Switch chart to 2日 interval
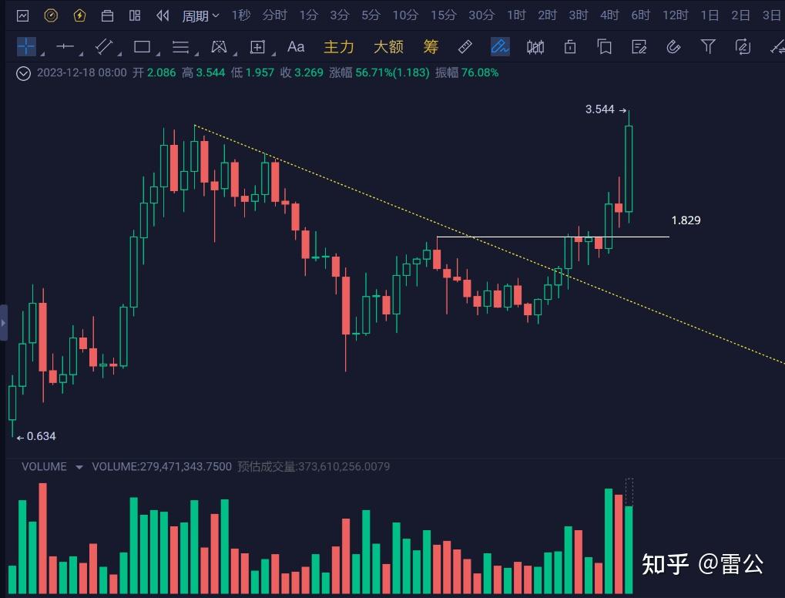Image resolution: width=785 pixels, height=598 pixels. click(741, 15)
